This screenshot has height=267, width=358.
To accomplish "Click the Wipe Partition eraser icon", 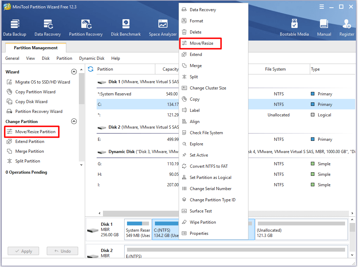I will [x=184, y=222].
